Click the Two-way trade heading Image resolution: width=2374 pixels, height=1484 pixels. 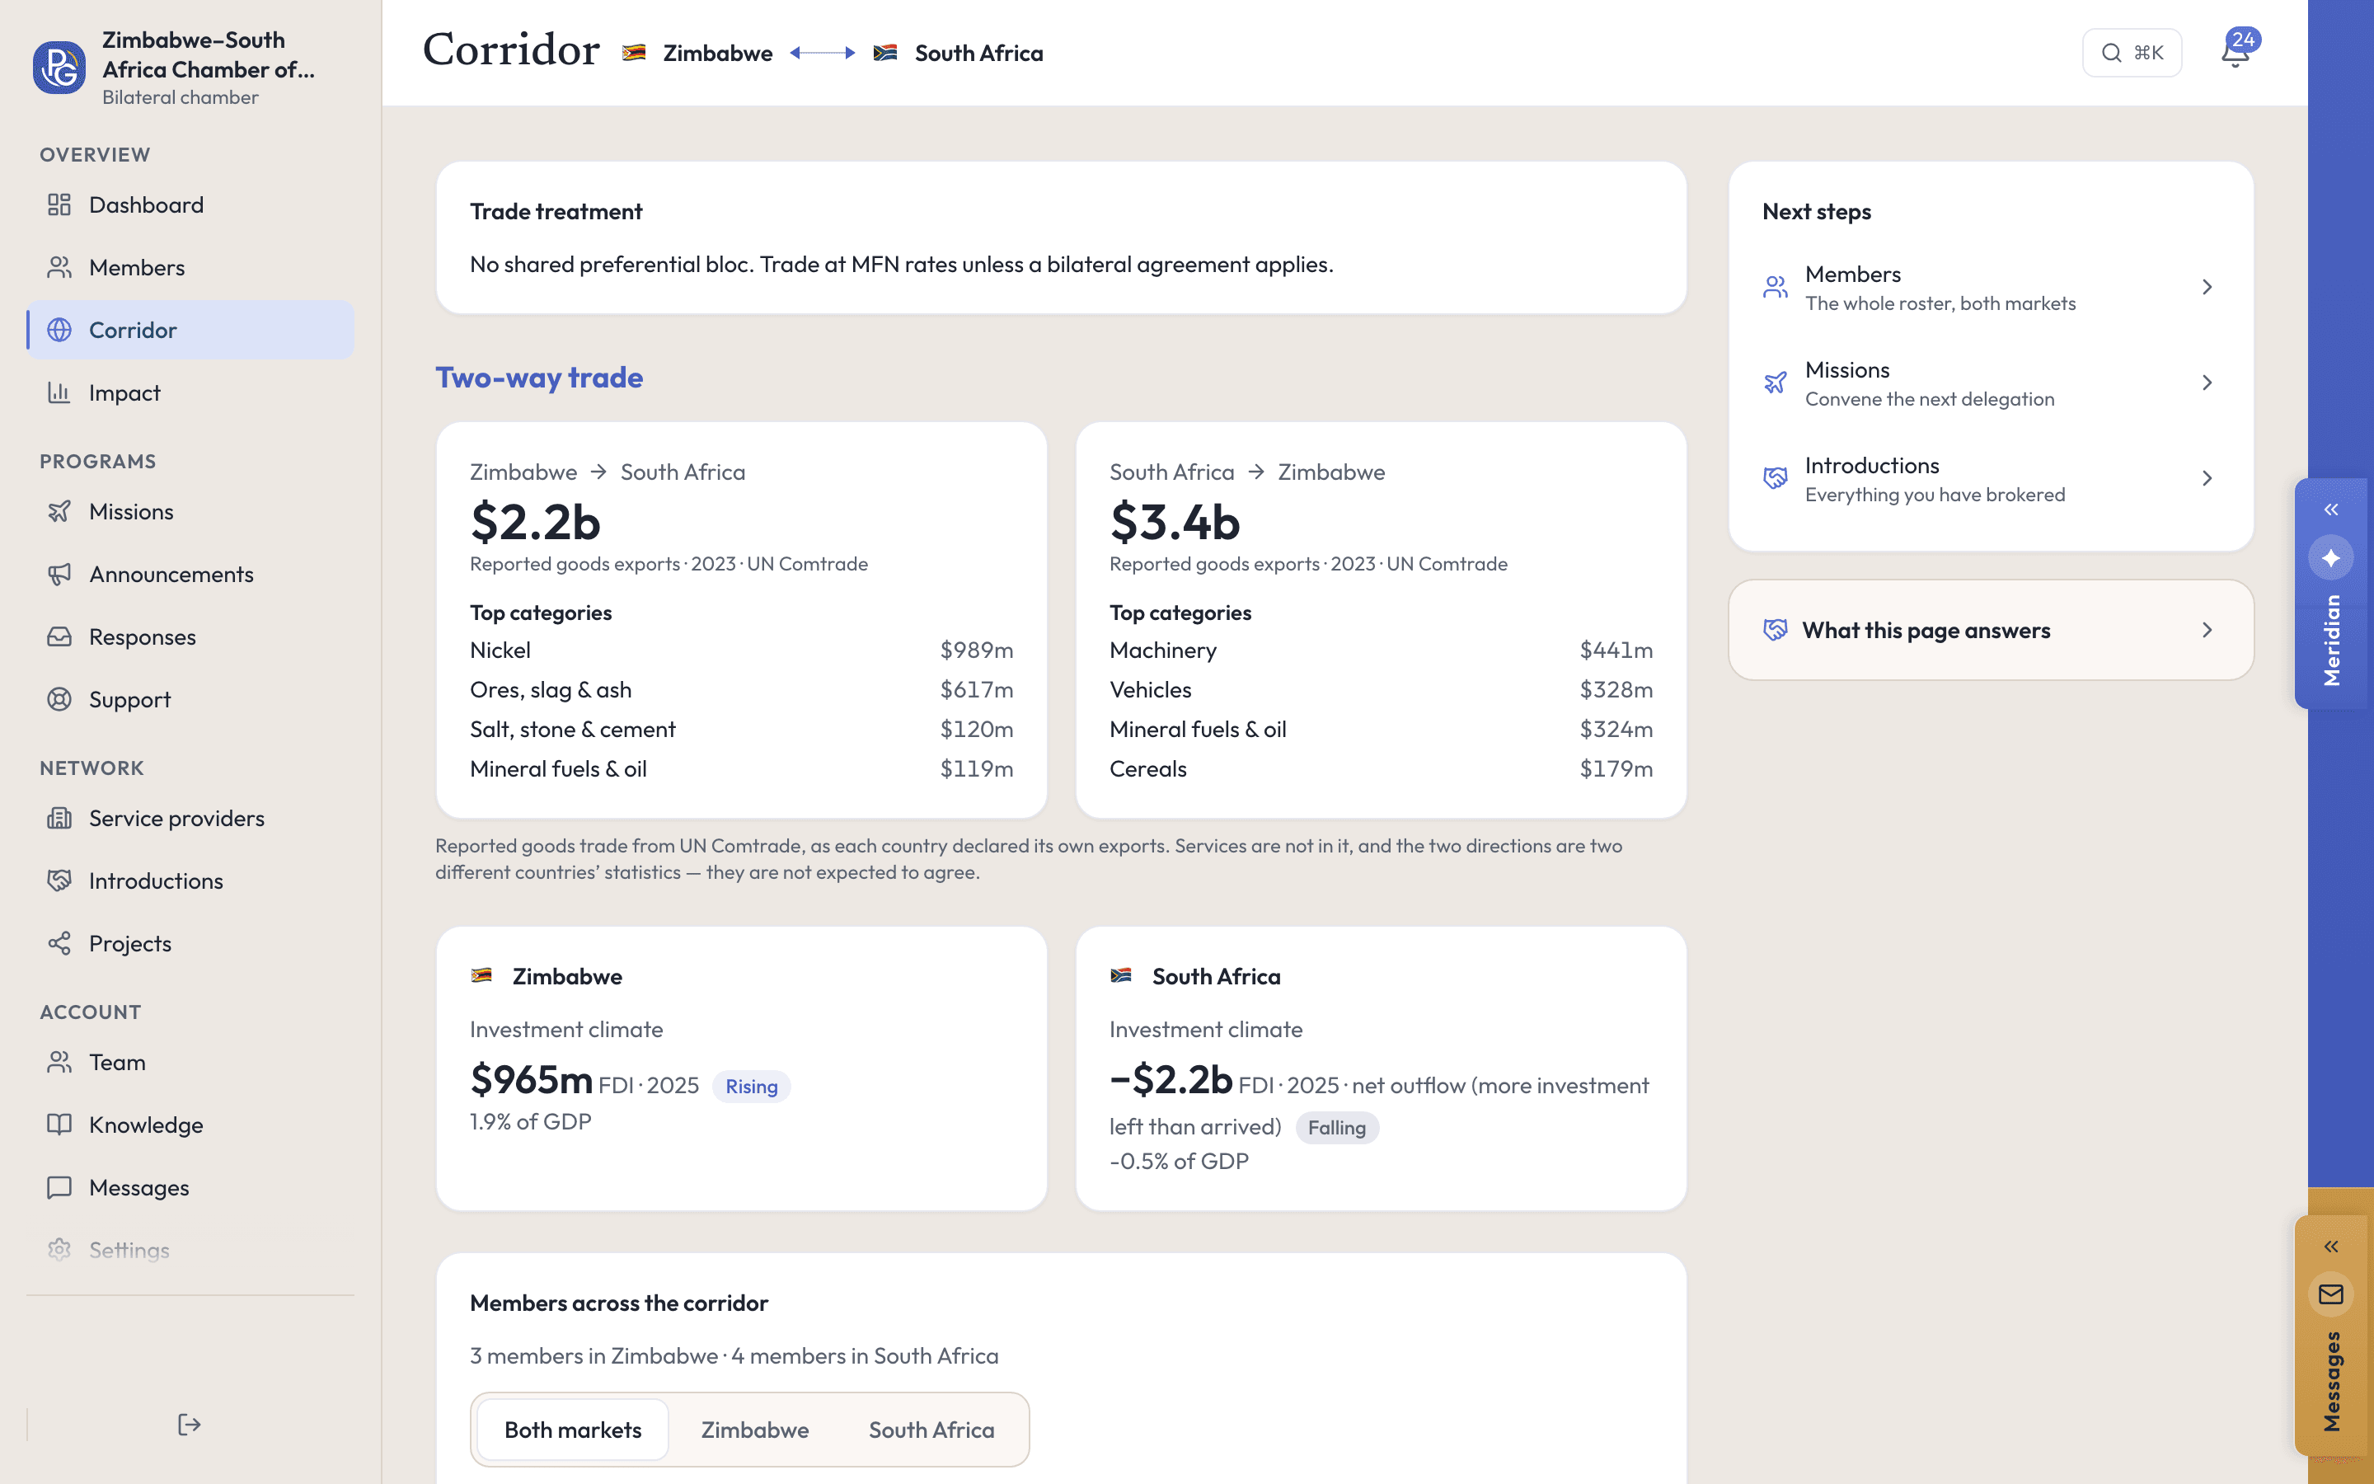coord(540,377)
